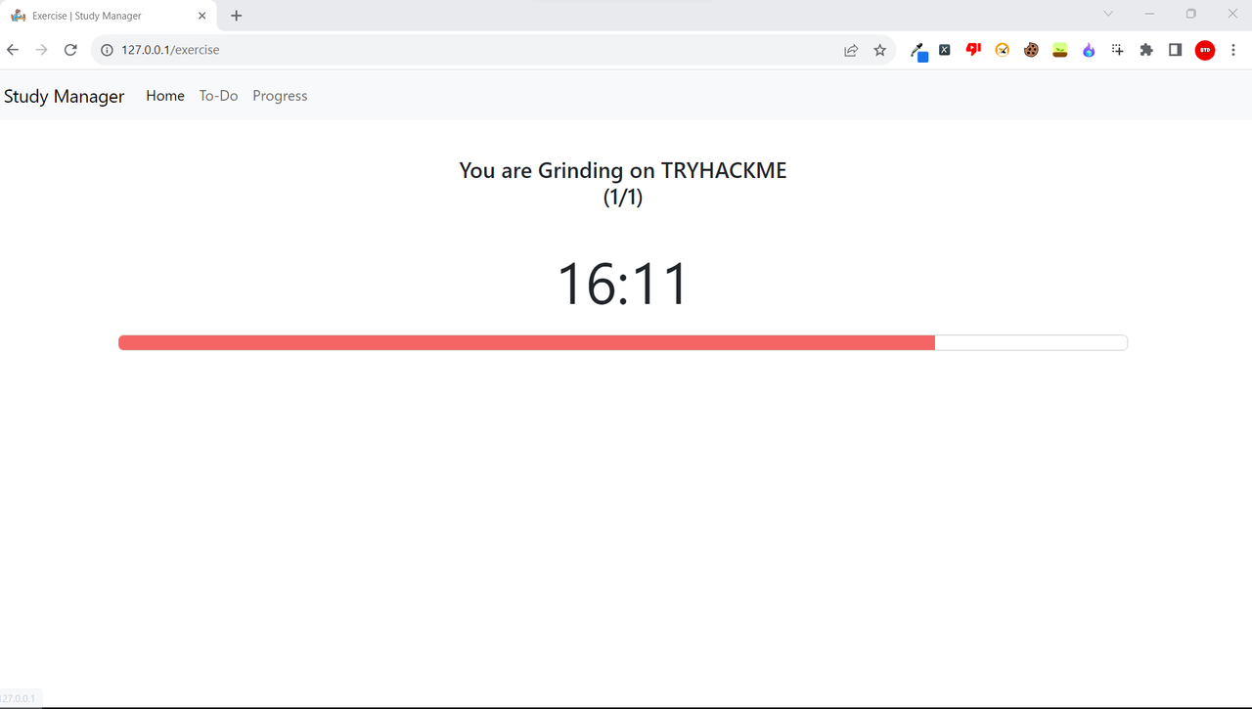The height and width of the screenshot is (709, 1252).
Task: Click the 16:11 countdown timer
Action: tap(623, 285)
